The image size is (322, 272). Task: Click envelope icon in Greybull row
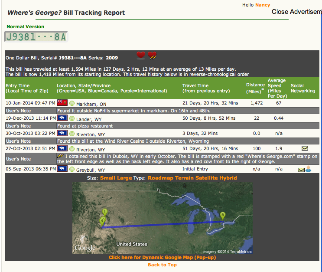(301, 170)
